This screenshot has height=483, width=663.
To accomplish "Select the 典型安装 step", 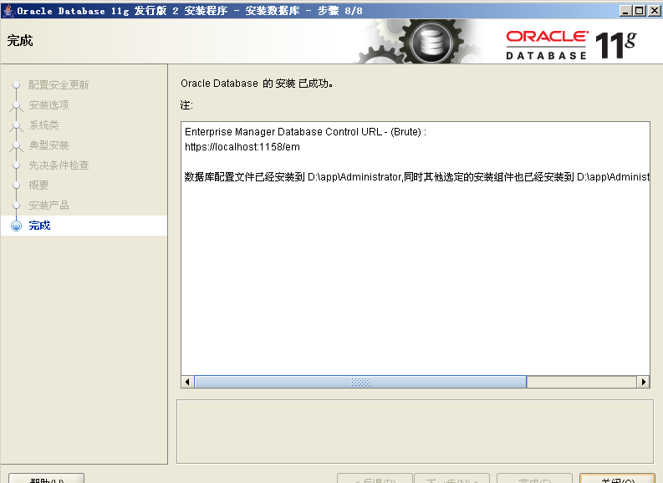I will (x=48, y=145).
